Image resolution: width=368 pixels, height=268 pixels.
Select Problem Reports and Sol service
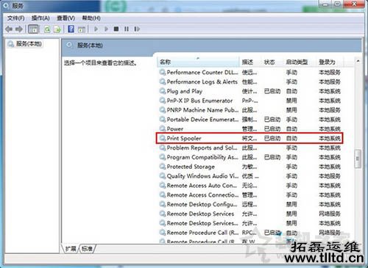click(250, 148)
